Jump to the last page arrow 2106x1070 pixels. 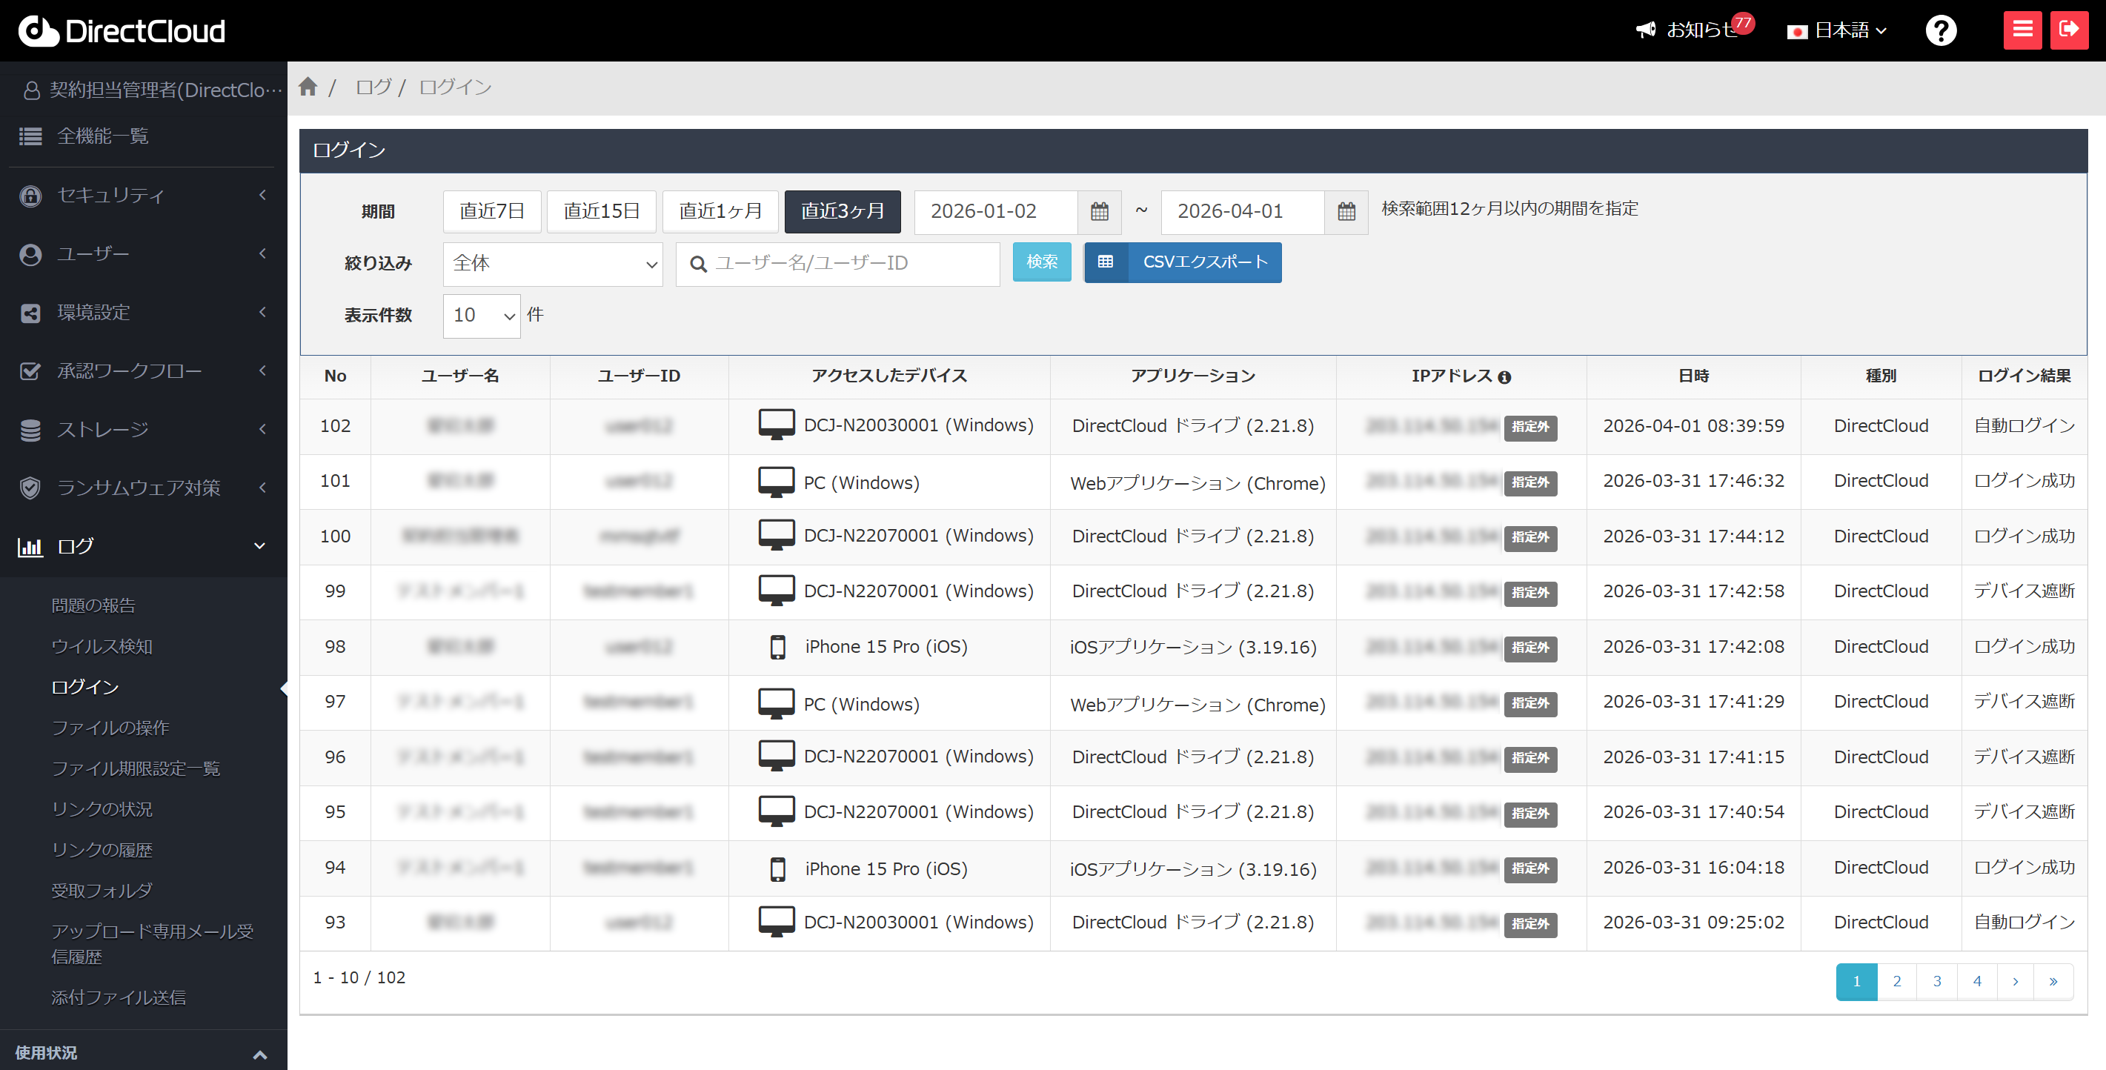[2053, 981]
